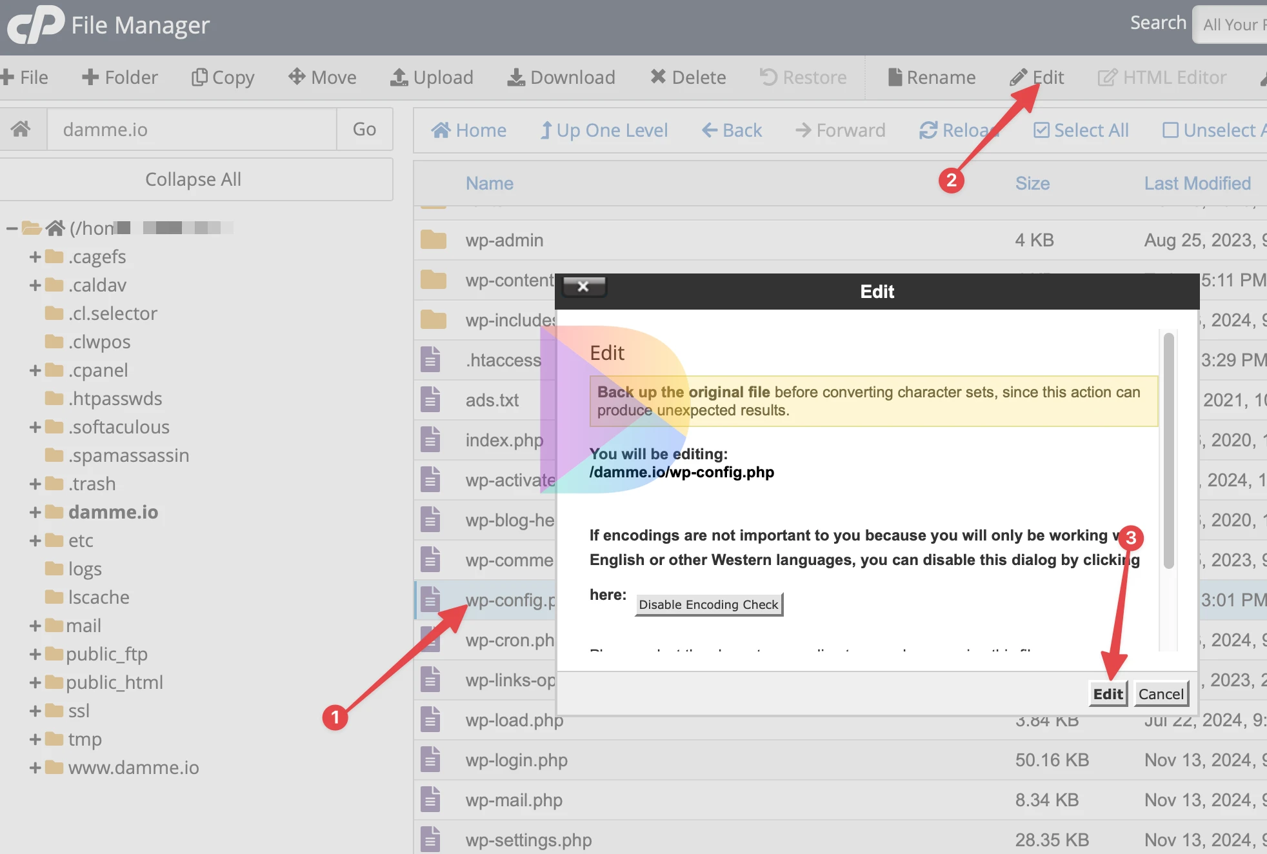Sort files by Name column
The width and height of the screenshot is (1267, 854).
[x=490, y=183]
